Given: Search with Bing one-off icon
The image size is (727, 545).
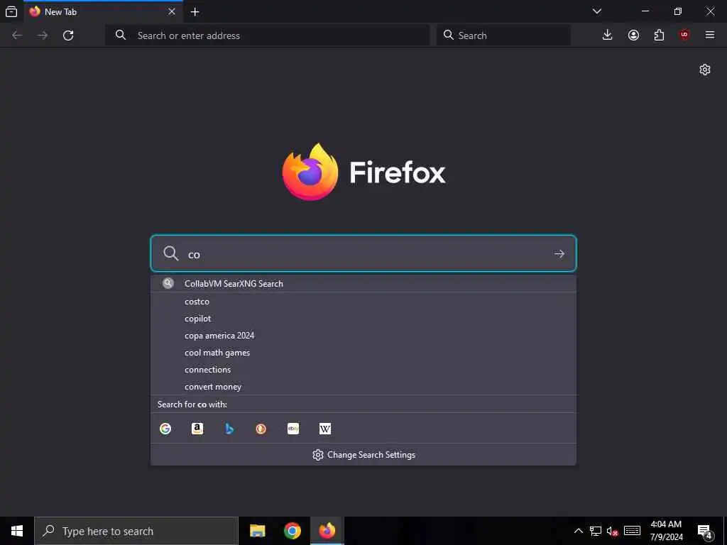Looking at the screenshot, I should [229, 429].
